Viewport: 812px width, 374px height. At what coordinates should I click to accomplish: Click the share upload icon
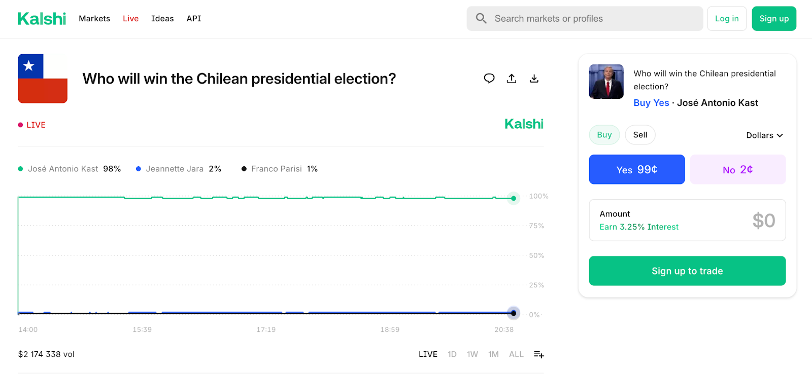512,79
